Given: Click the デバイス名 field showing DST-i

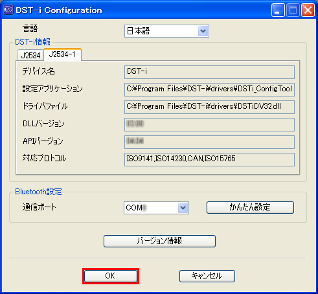Looking at the screenshot, I should tap(209, 72).
